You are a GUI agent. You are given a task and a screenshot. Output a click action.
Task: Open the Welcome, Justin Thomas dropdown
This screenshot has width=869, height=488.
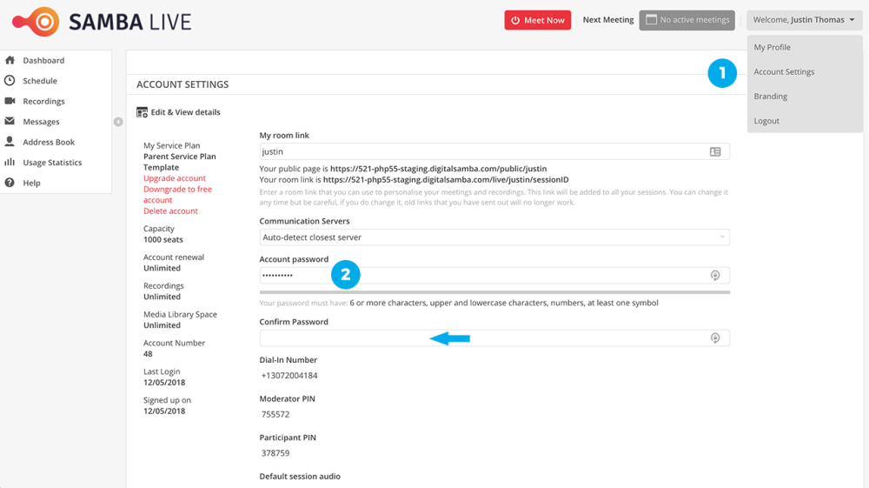[804, 20]
